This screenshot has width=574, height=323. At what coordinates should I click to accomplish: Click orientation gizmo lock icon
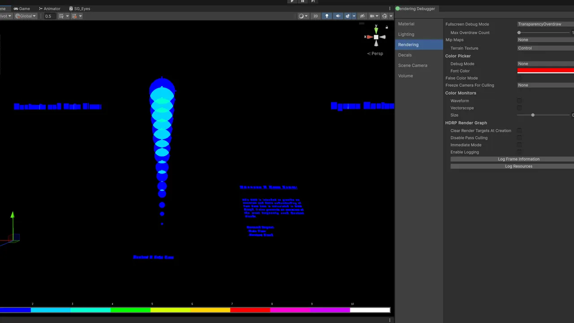[x=387, y=27]
